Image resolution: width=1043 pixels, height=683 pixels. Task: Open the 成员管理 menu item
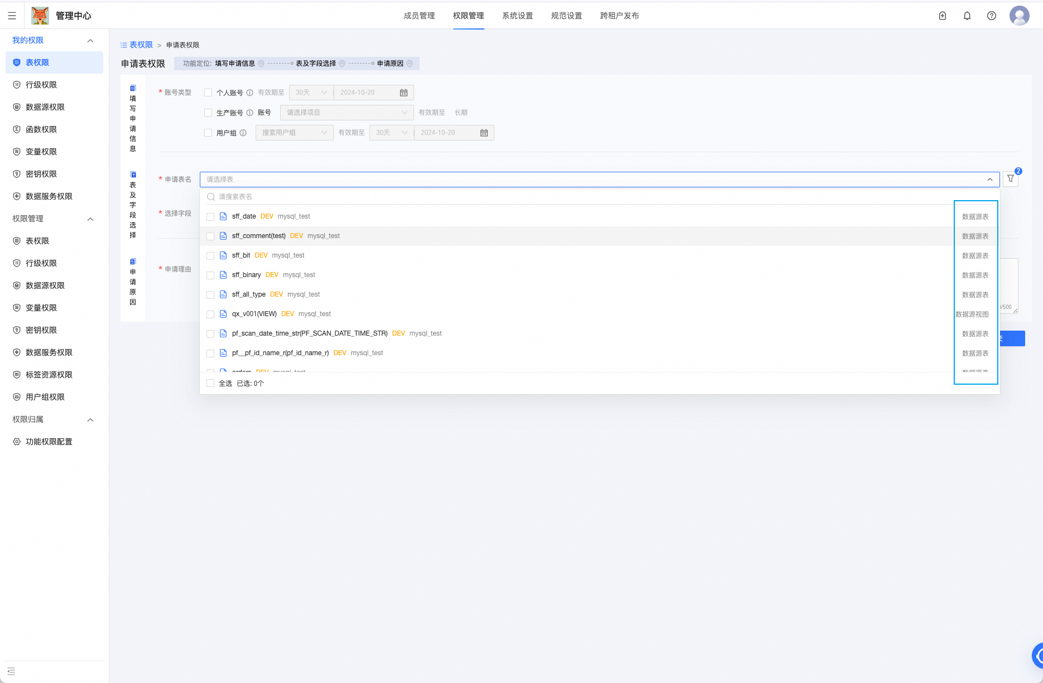pos(419,16)
